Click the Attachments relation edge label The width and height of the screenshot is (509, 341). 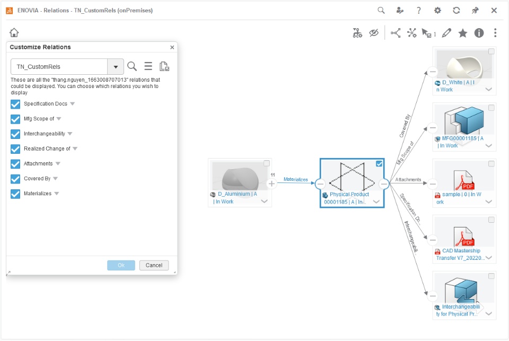point(408,180)
